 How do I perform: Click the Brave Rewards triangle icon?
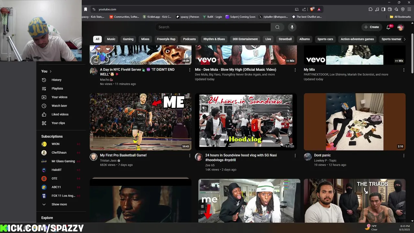click(319, 9)
